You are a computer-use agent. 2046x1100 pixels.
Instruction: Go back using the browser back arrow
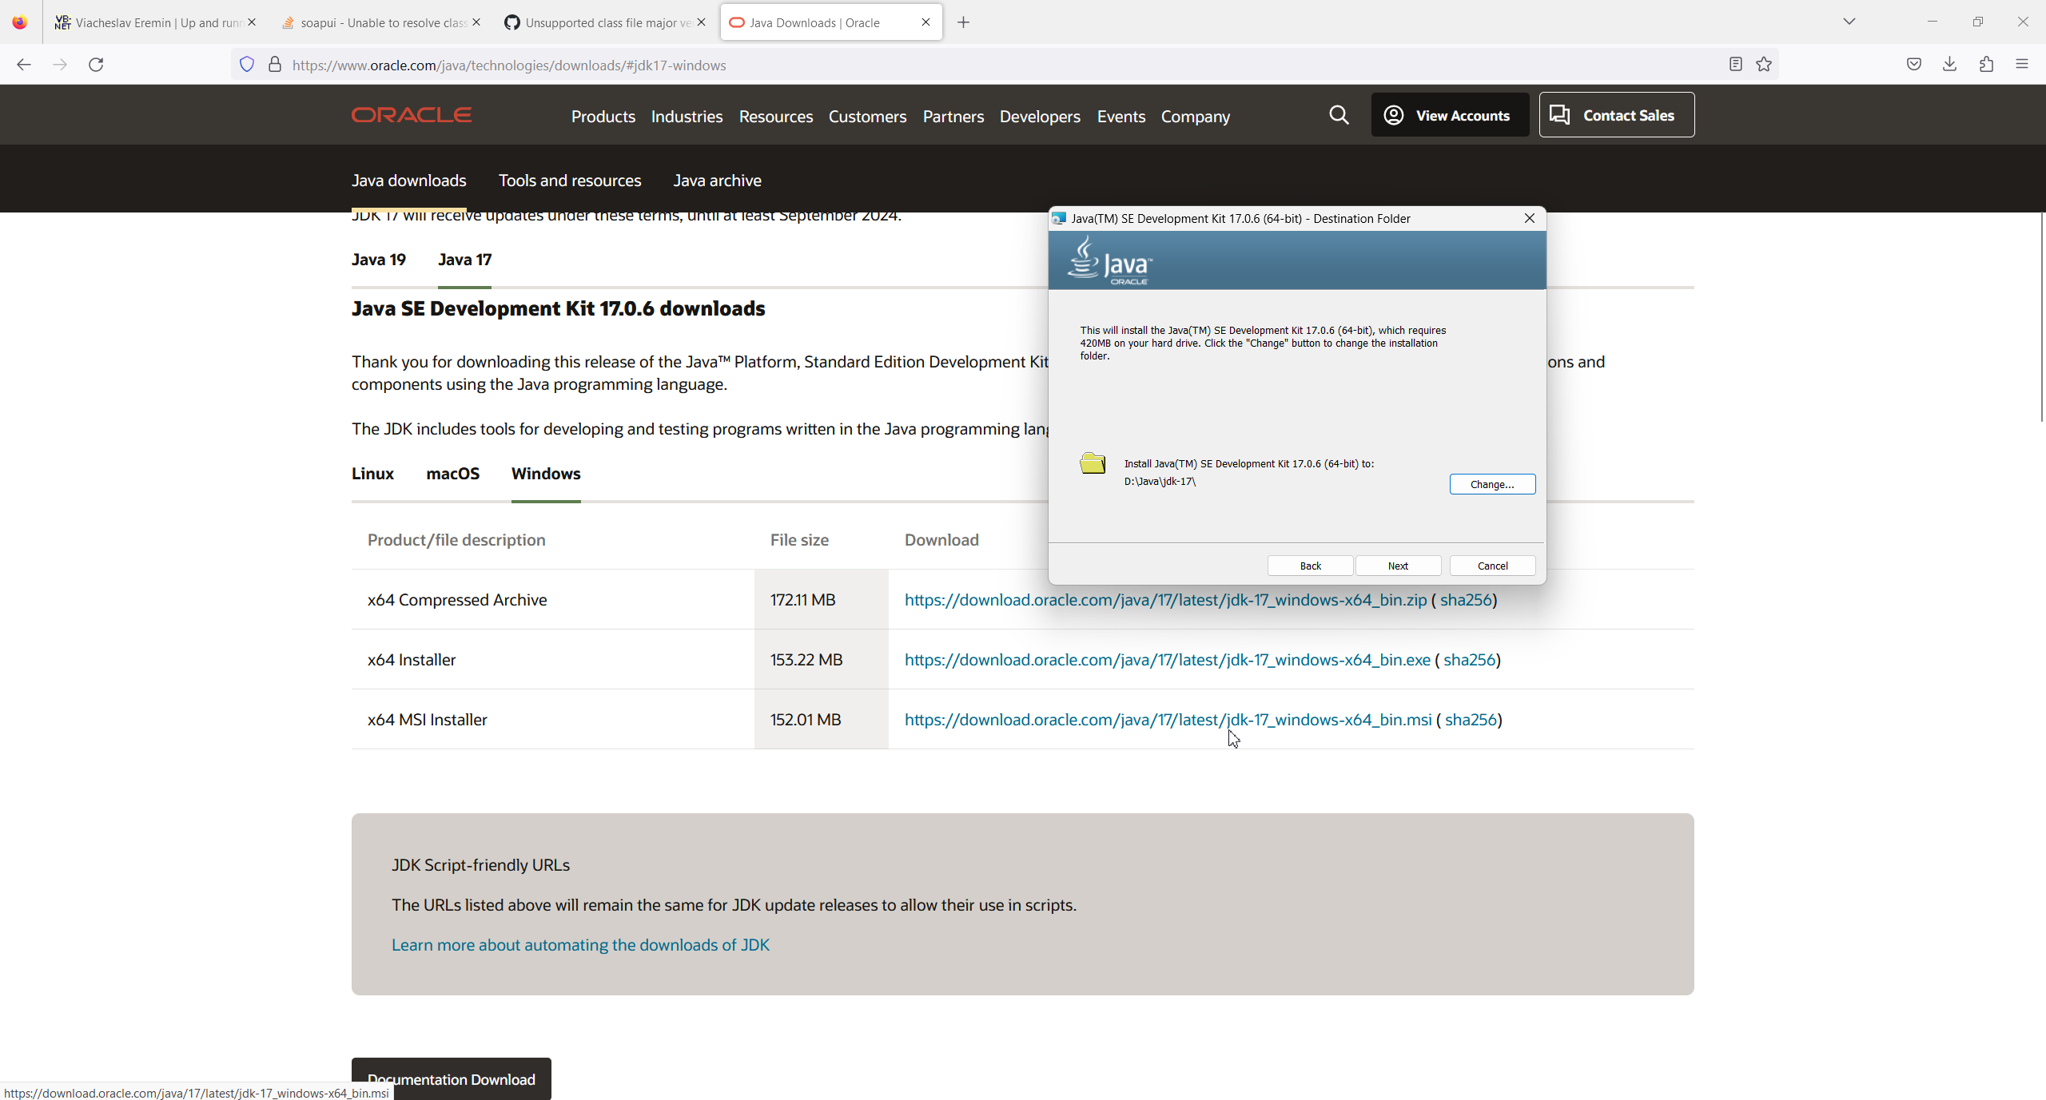click(x=24, y=65)
